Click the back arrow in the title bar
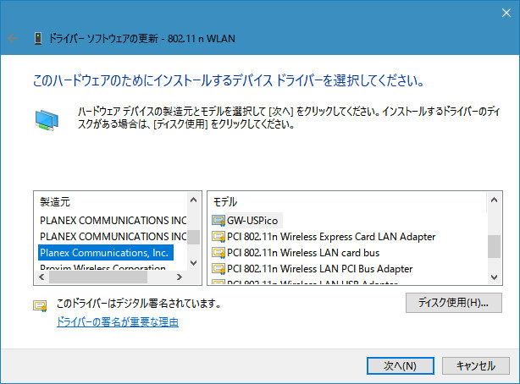Screen dimensions: 520x384 click(x=12, y=38)
